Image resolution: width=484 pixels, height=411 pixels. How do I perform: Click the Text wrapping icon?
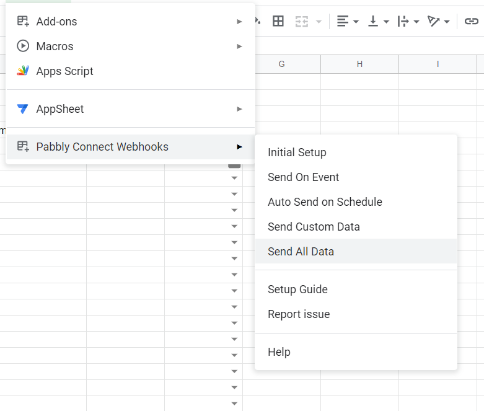[403, 21]
